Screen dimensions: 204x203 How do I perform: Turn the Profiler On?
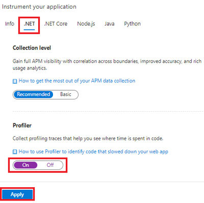(25, 165)
